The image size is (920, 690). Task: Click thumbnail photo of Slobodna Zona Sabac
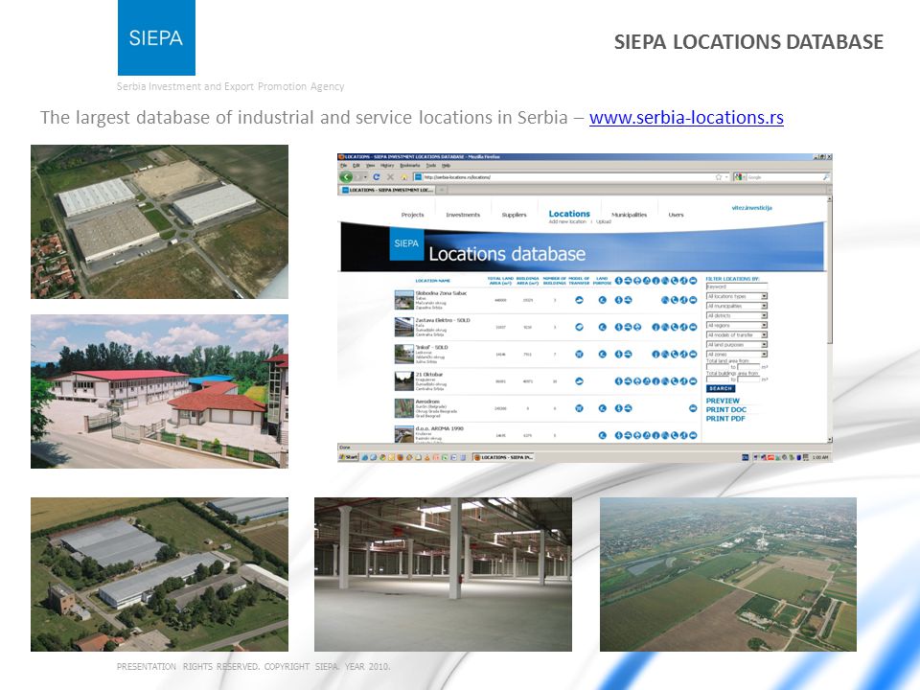coord(403,300)
